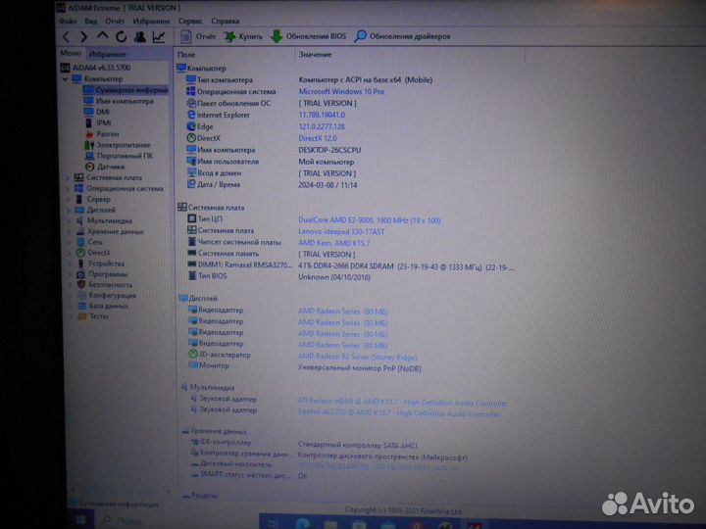The height and width of the screenshot is (529, 706).
Task: Refresh the report with Refresh icon
Action: point(121,37)
